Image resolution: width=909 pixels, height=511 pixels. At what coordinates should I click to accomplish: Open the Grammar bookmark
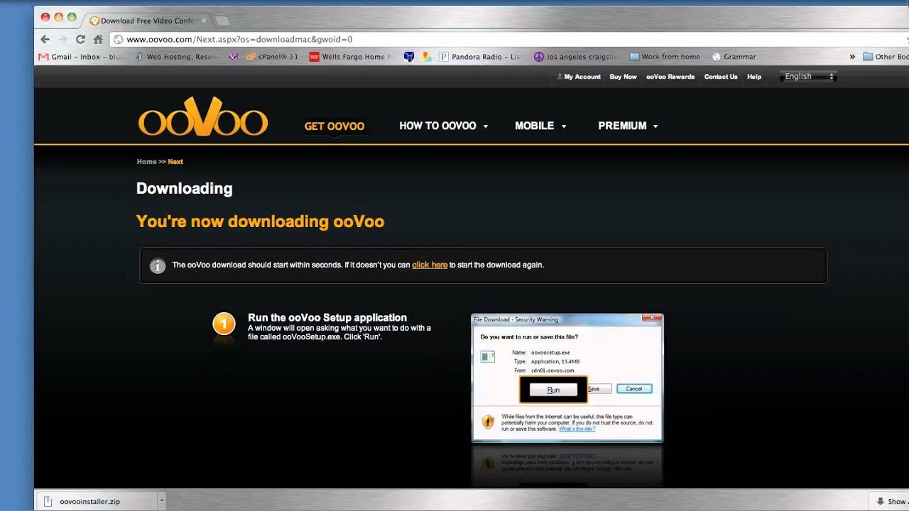click(734, 57)
